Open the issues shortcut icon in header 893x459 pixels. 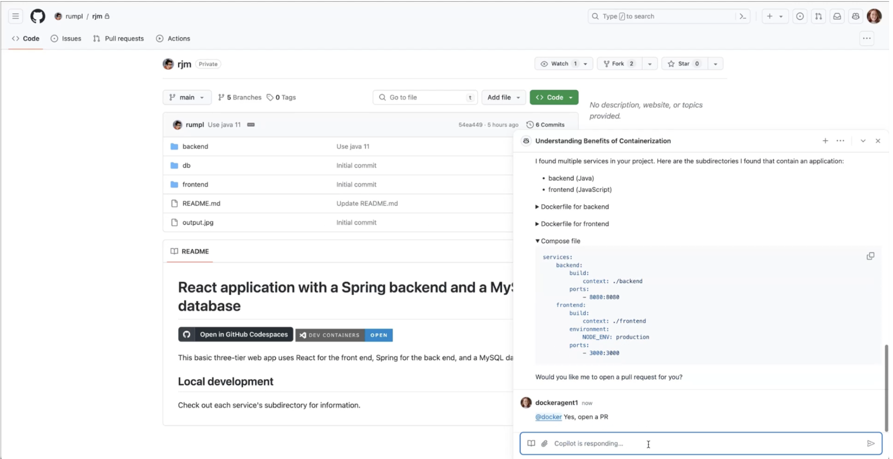(800, 16)
